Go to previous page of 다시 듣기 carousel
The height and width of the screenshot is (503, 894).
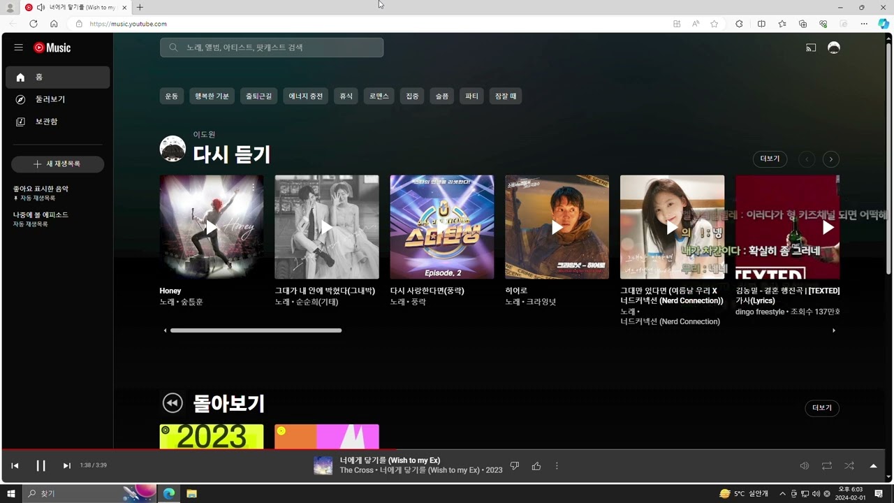[x=807, y=159]
